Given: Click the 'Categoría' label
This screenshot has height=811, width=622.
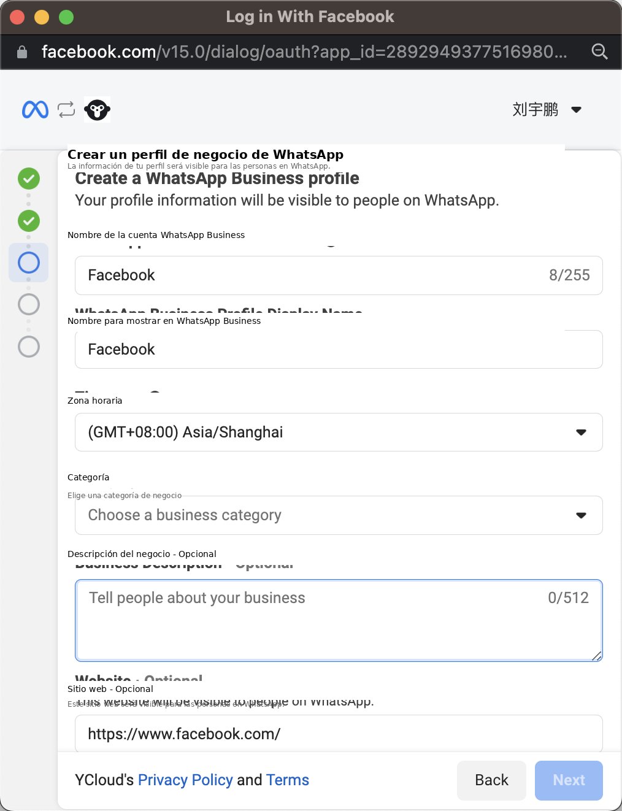Looking at the screenshot, I should click(88, 477).
